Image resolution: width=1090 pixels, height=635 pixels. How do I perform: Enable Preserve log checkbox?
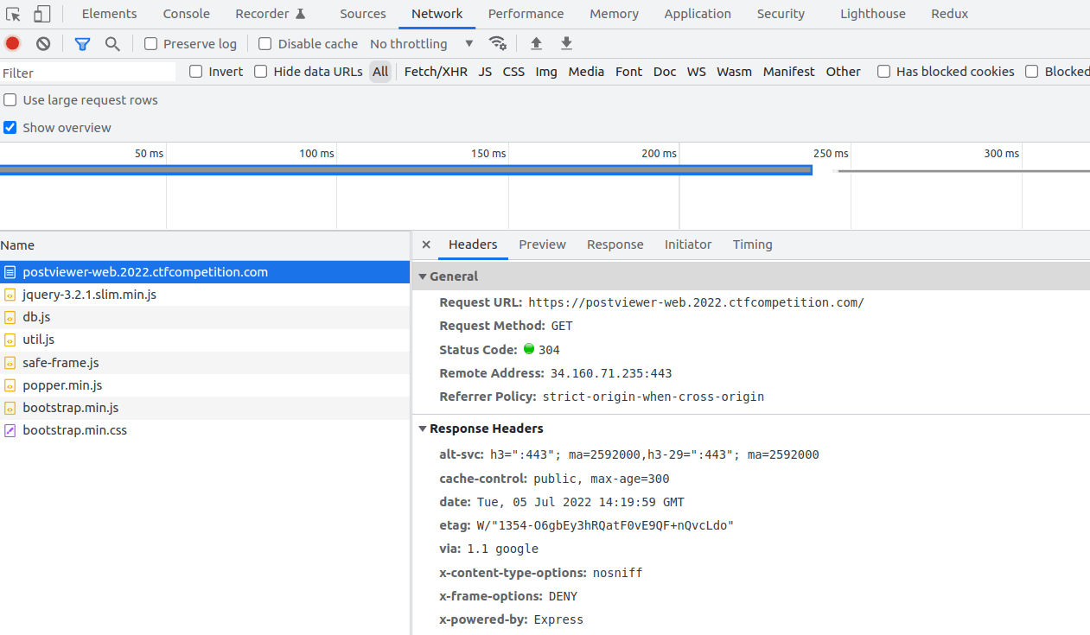tap(151, 44)
